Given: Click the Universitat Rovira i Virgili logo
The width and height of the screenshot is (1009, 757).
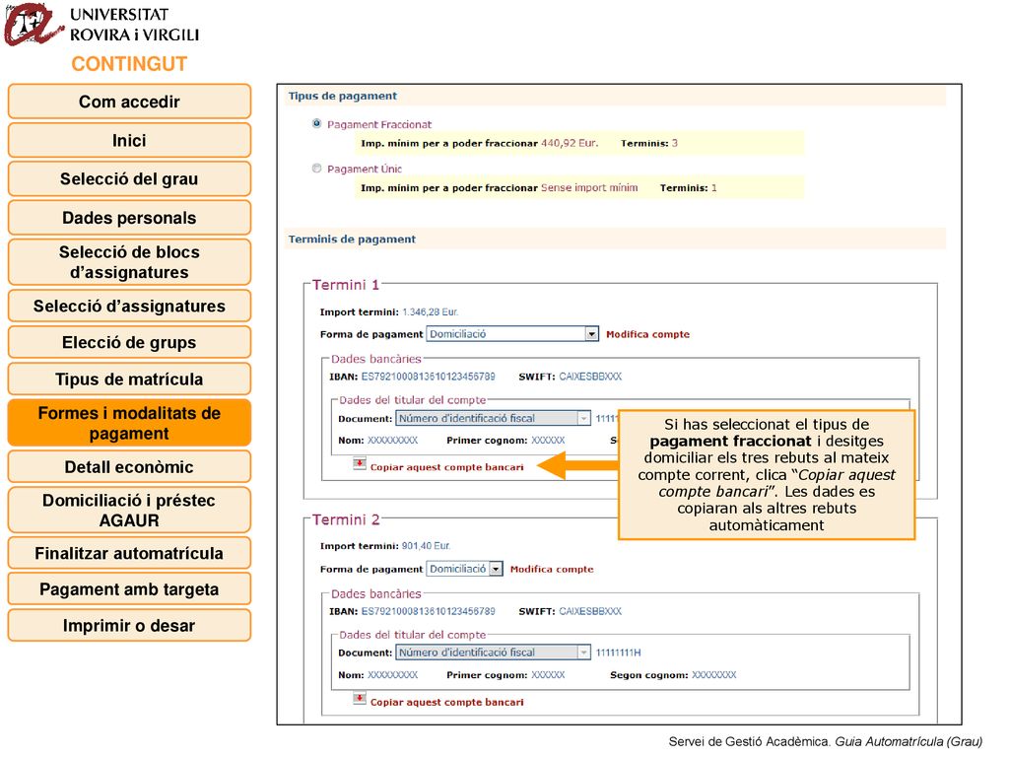Looking at the screenshot, I should [x=101, y=25].
